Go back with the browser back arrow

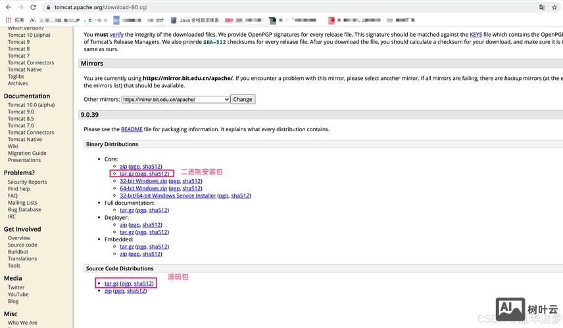click(9, 7)
